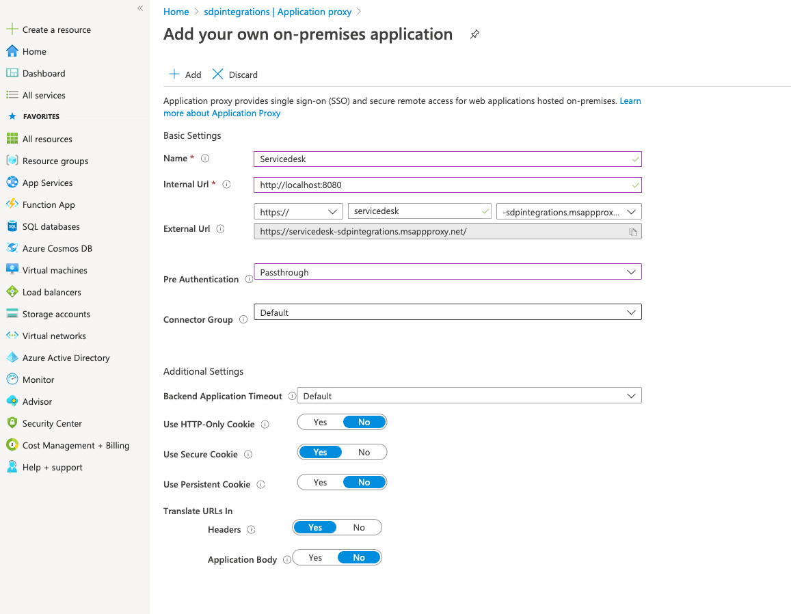Go to Resource groups in sidebar
The image size is (791, 614).
pos(55,161)
